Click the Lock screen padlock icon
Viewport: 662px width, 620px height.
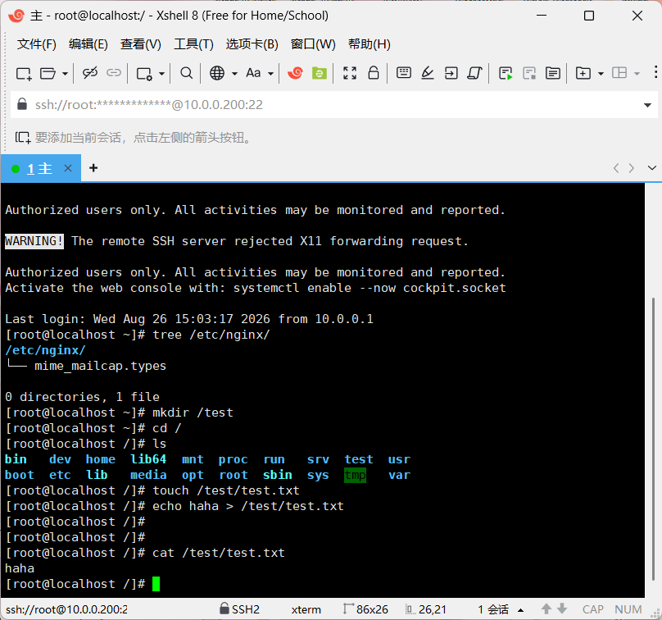coord(374,73)
